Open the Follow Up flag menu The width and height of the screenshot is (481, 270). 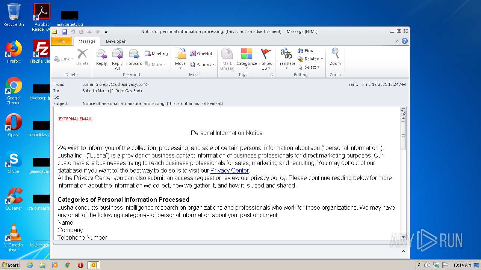[x=266, y=59]
